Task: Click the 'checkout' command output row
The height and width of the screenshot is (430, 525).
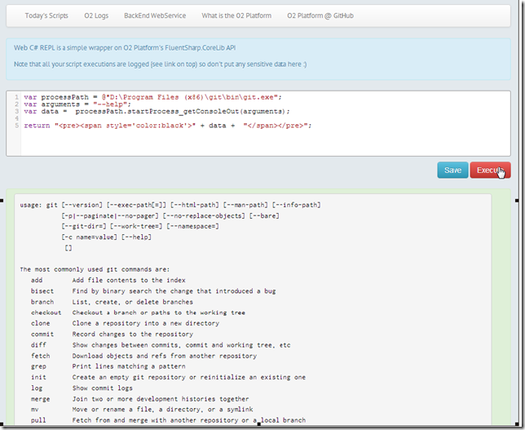Action: (138, 313)
